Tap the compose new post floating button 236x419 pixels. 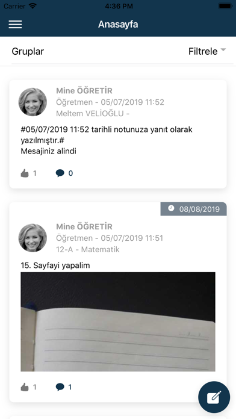coord(214,397)
